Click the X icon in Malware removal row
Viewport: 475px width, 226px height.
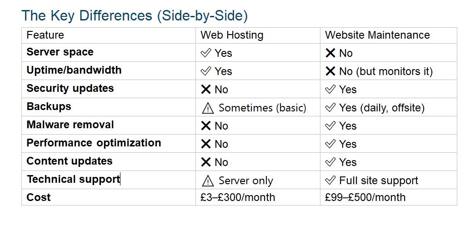pos(206,126)
